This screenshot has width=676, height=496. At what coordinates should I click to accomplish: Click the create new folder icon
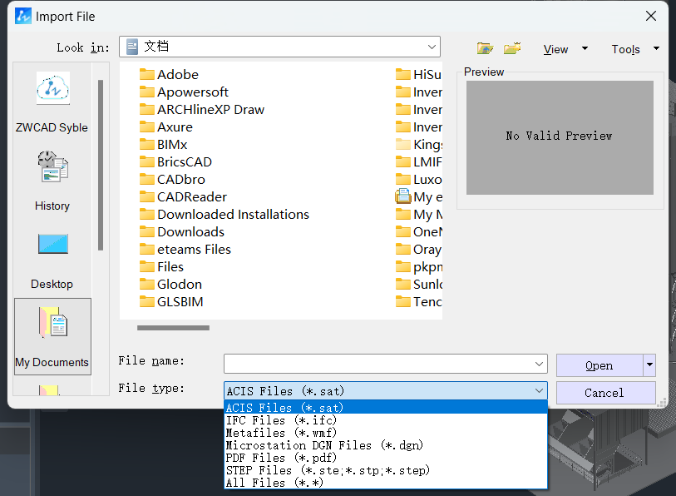click(x=512, y=49)
